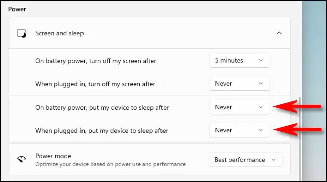This screenshot has height=182, width=327.
Task: Open on battery sleep Never dropdown
Action: click(x=239, y=107)
